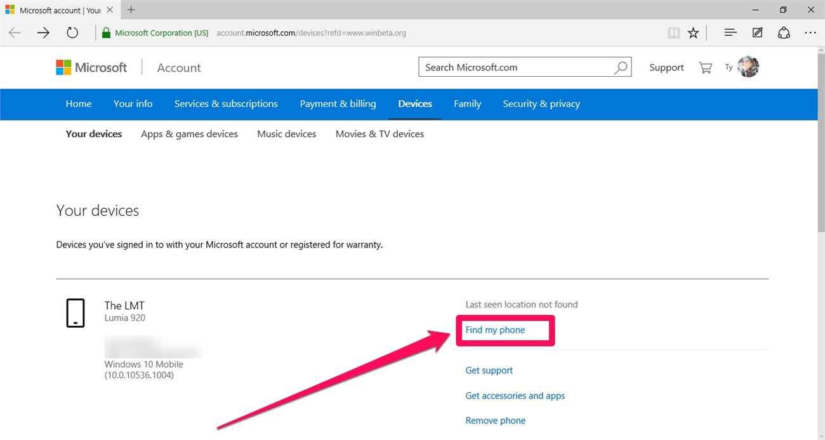
Task: Click the device name 'The LMT'
Action: (x=124, y=305)
